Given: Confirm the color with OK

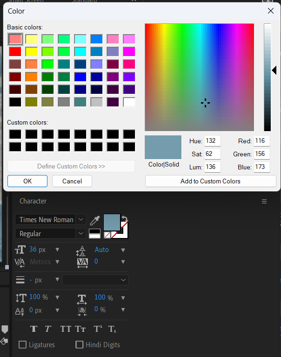Looking at the screenshot, I should click(27, 181).
